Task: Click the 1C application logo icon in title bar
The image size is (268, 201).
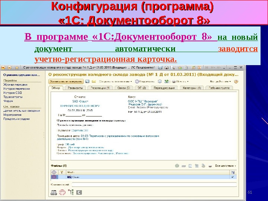Action: click(x=3, y=68)
